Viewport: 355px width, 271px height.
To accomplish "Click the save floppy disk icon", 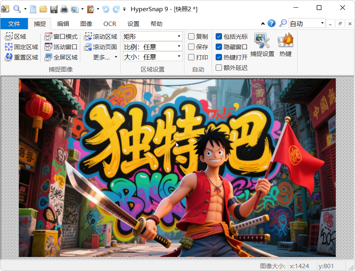I will 54,9.
